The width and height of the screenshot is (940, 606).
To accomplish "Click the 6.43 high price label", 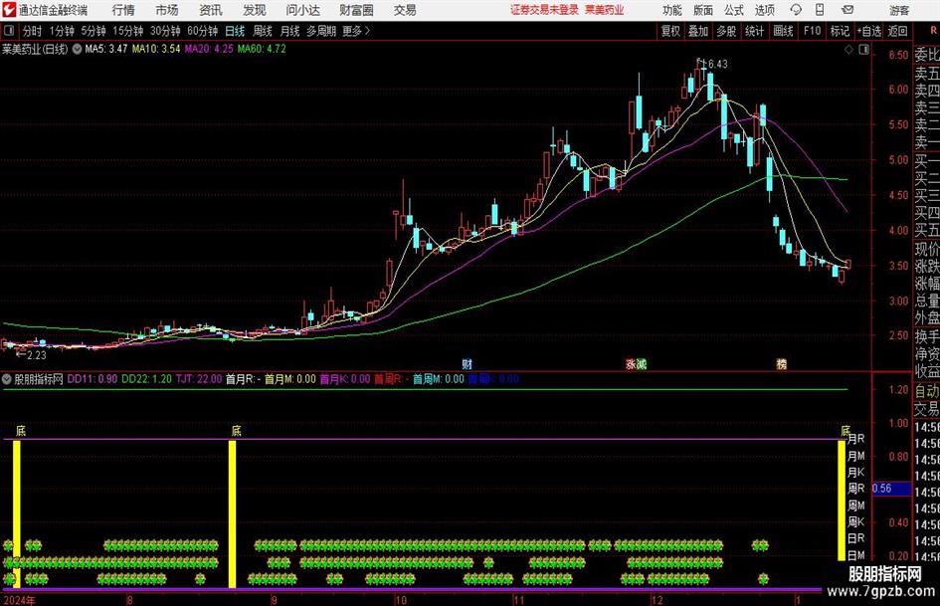I will (717, 65).
